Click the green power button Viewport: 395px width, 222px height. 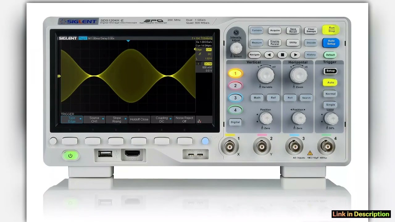[x=70, y=156]
